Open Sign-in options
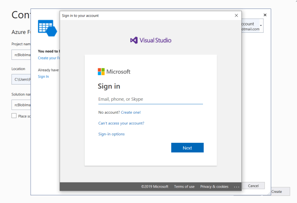Image resolution: width=297 pixels, height=203 pixels. pos(111,134)
